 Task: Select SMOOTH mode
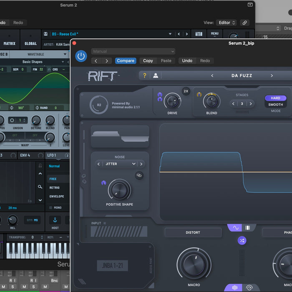pyautogui.click(x=275, y=105)
